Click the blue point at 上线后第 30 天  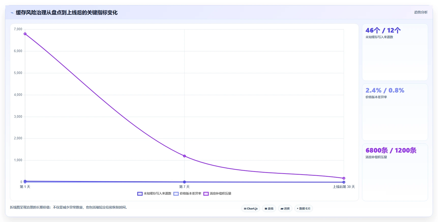point(344,182)
